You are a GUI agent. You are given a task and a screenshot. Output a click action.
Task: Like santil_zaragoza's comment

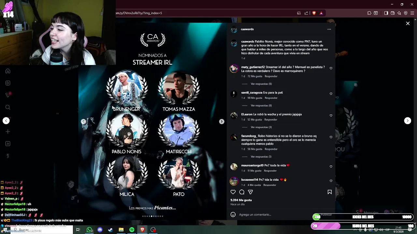click(331, 94)
